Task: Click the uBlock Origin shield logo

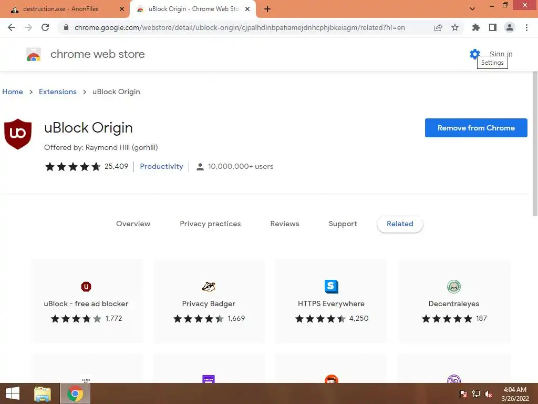Action: (x=18, y=134)
